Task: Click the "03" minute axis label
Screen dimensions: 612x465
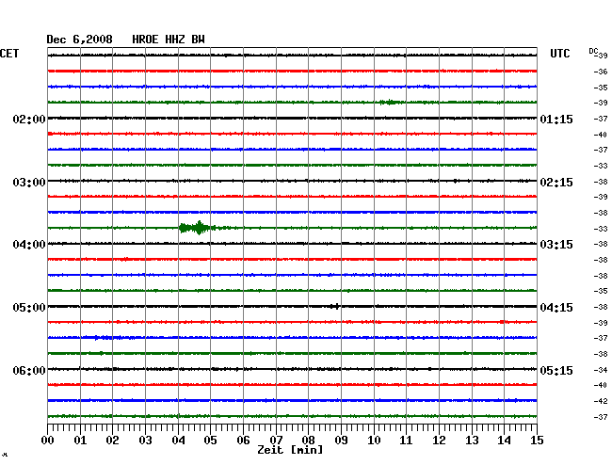Action: coord(145,441)
